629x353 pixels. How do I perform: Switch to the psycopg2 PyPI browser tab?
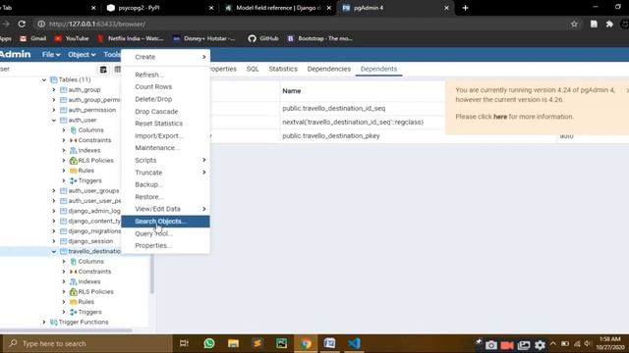[x=158, y=8]
